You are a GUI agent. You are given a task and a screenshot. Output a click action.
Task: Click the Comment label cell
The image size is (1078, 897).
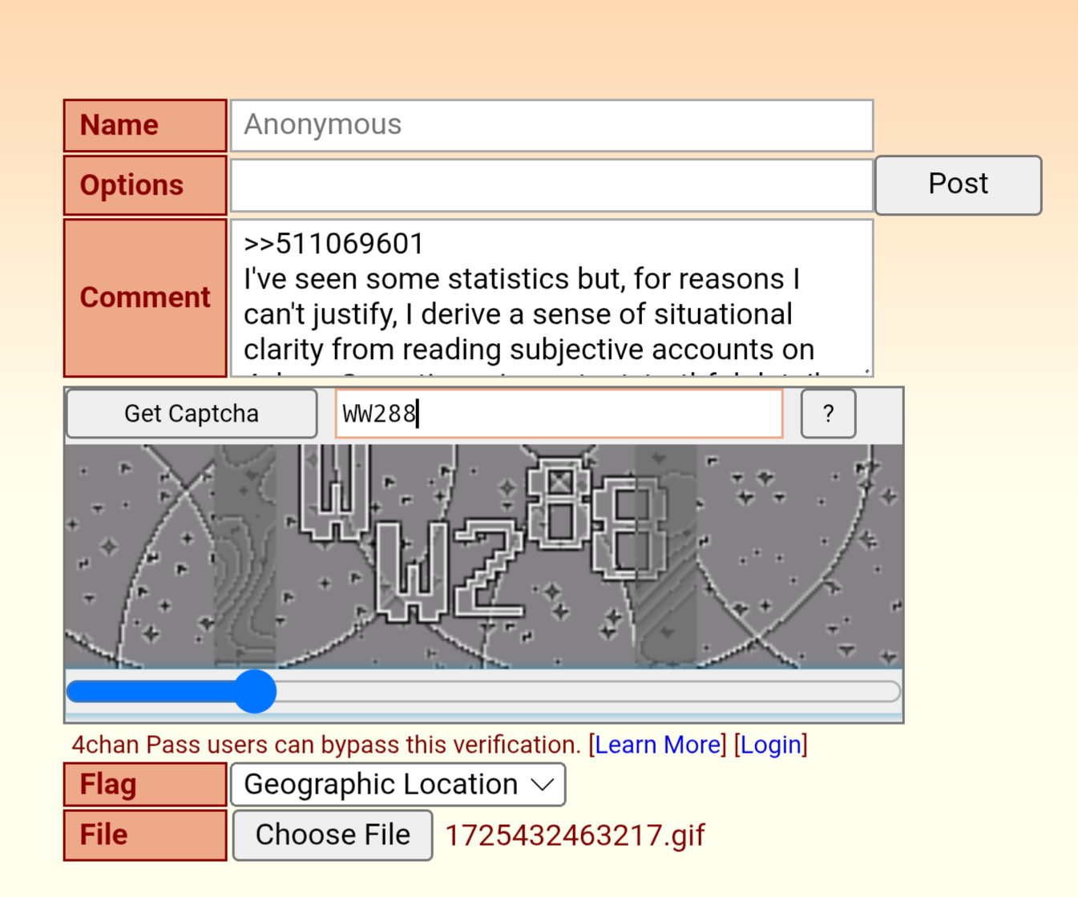click(145, 297)
